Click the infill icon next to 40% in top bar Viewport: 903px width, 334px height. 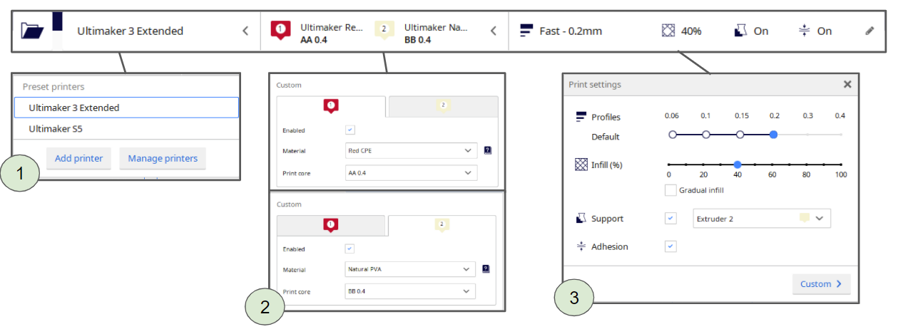tap(668, 31)
